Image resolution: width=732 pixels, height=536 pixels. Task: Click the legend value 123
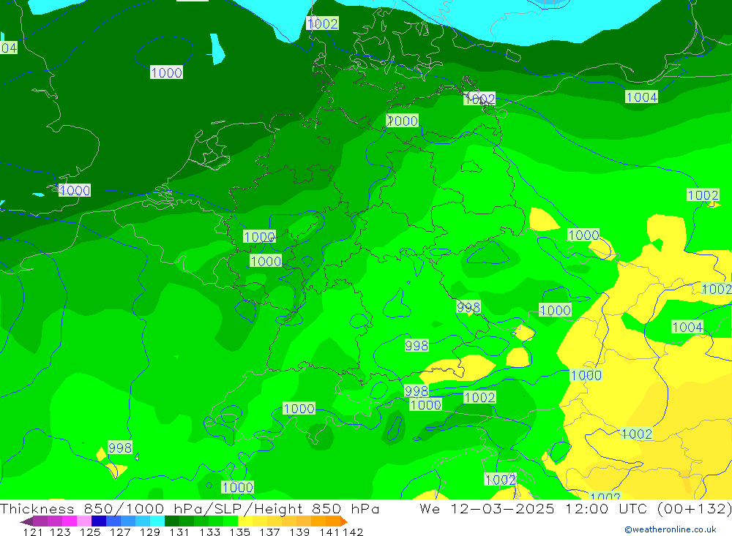pyautogui.click(x=60, y=532)
